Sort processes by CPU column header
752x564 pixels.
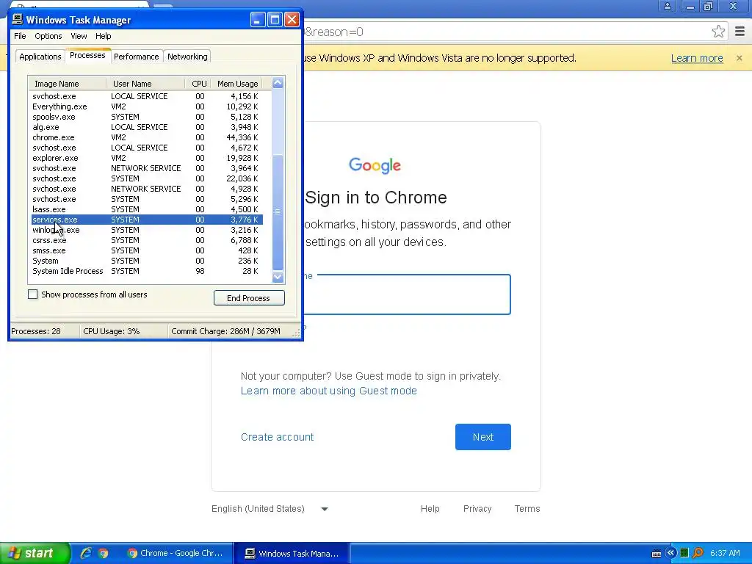pos(198,84)
